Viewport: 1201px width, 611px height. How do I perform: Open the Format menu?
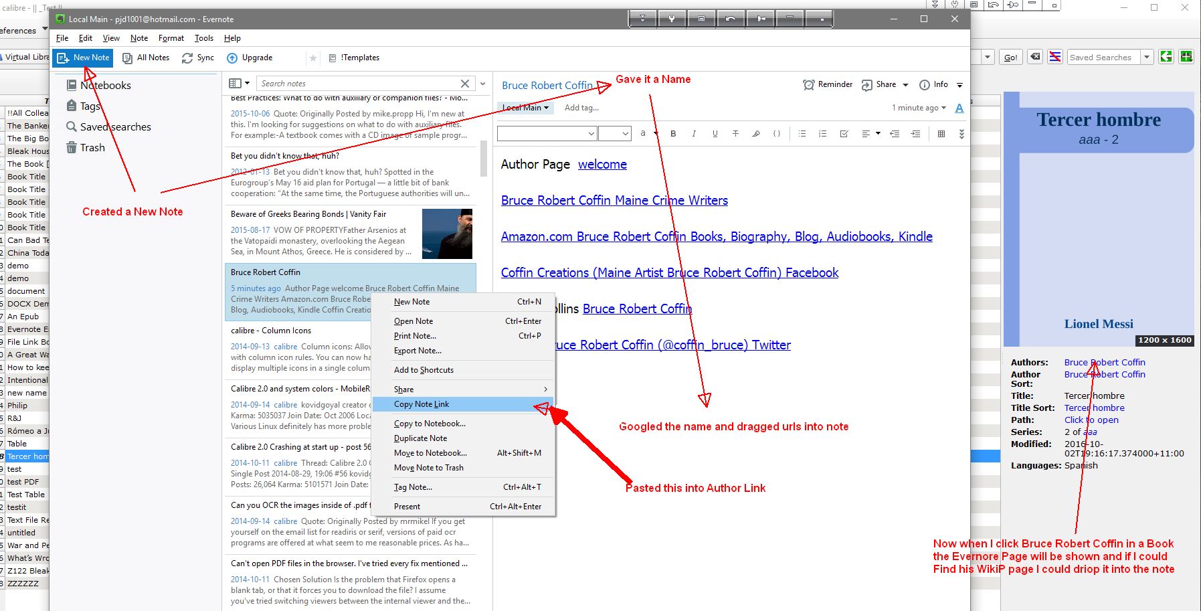click(x=171, y=38)
